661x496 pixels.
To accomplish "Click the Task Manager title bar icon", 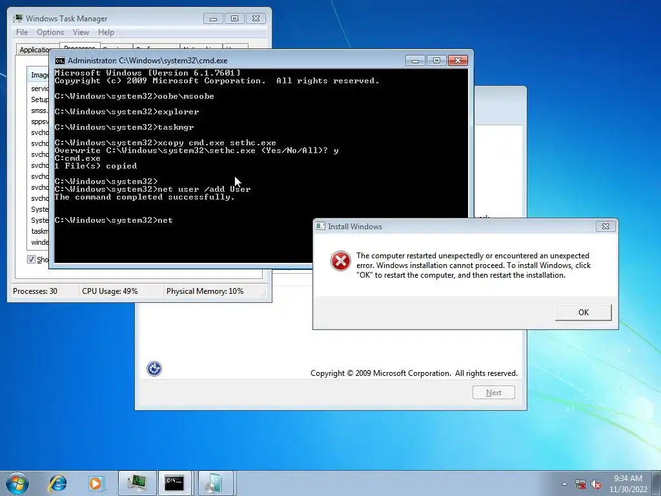I will 17,19.
